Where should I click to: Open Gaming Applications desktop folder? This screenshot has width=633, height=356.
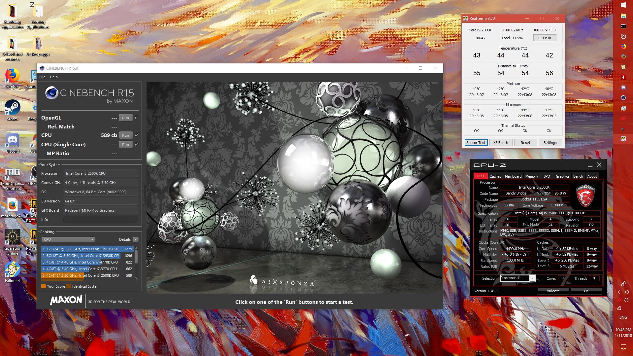(38, 17)
